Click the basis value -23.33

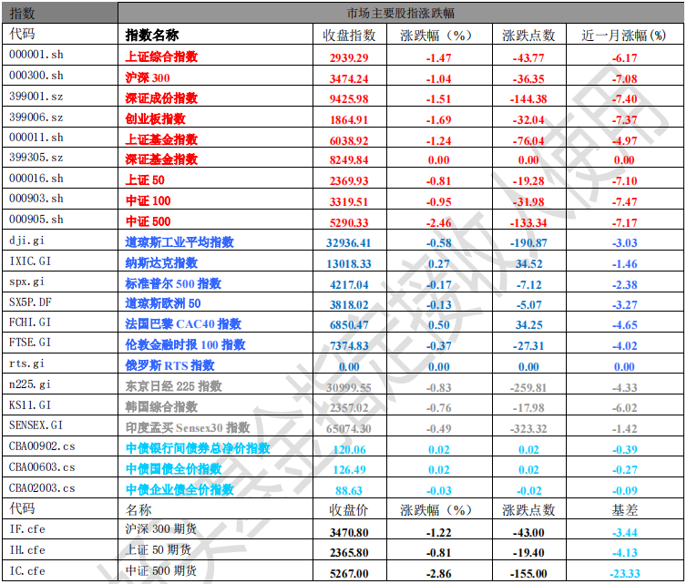click(624, 572)
